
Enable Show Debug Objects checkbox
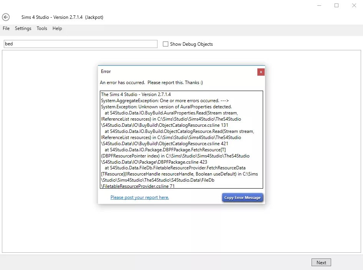pyautogui.click(x=166, y=44)
